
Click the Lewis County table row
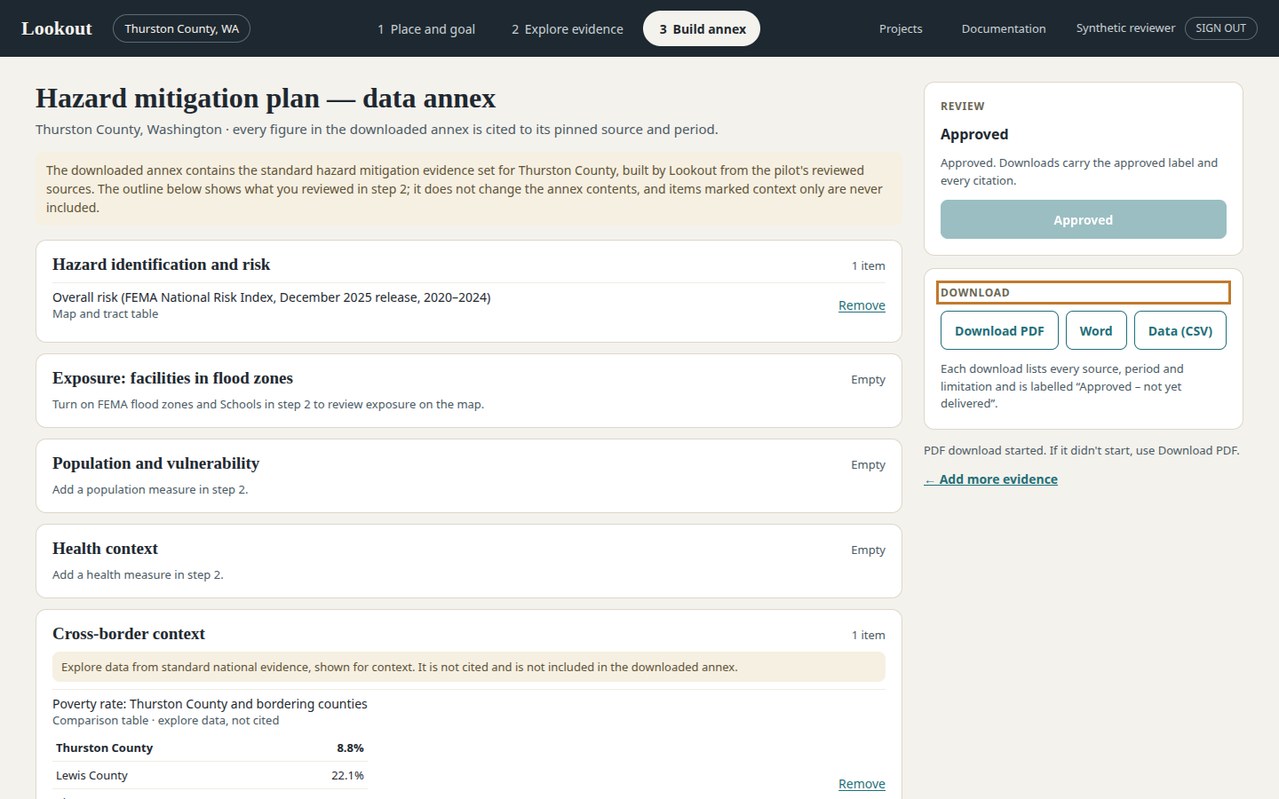click(210, 776)
